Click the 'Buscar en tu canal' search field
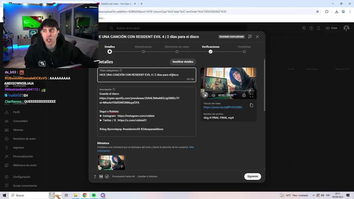The width and height of the screenshot is (354, 199). click(x=177, y=28)
